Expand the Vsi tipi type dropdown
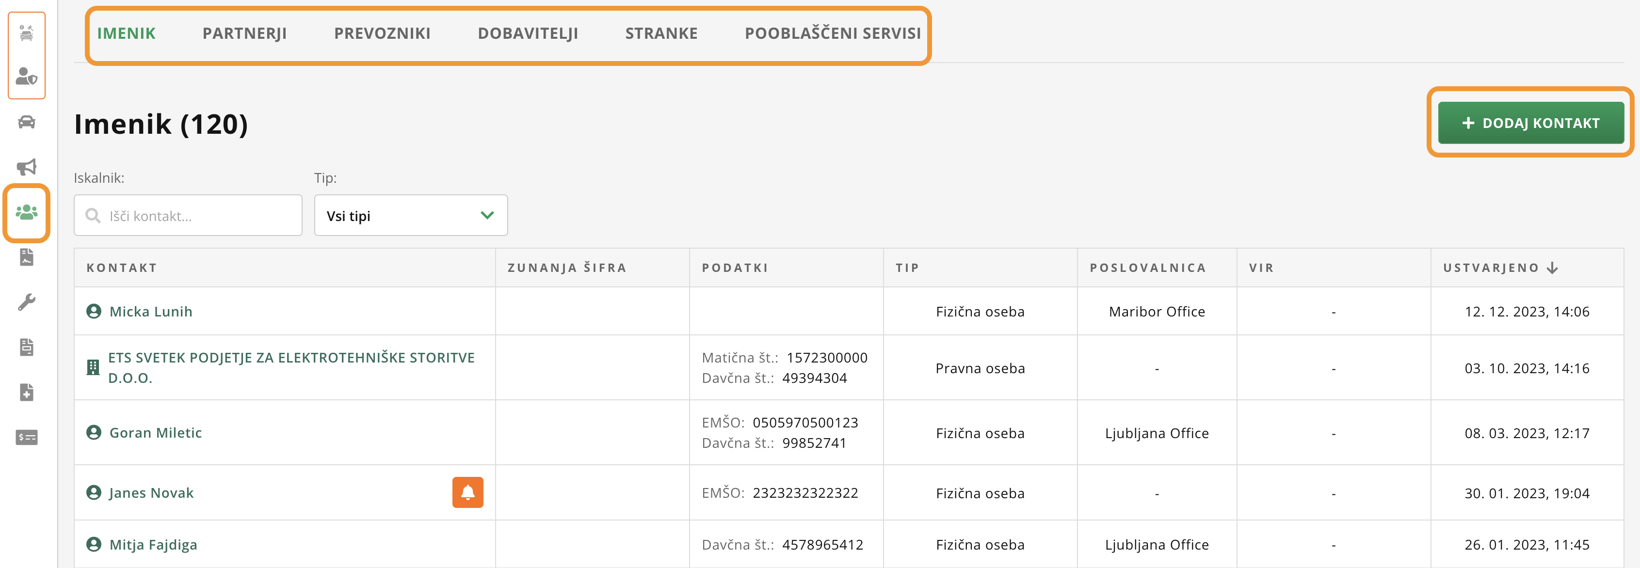The width and height of the screenshot is (1640, 568). coord(411,216)
